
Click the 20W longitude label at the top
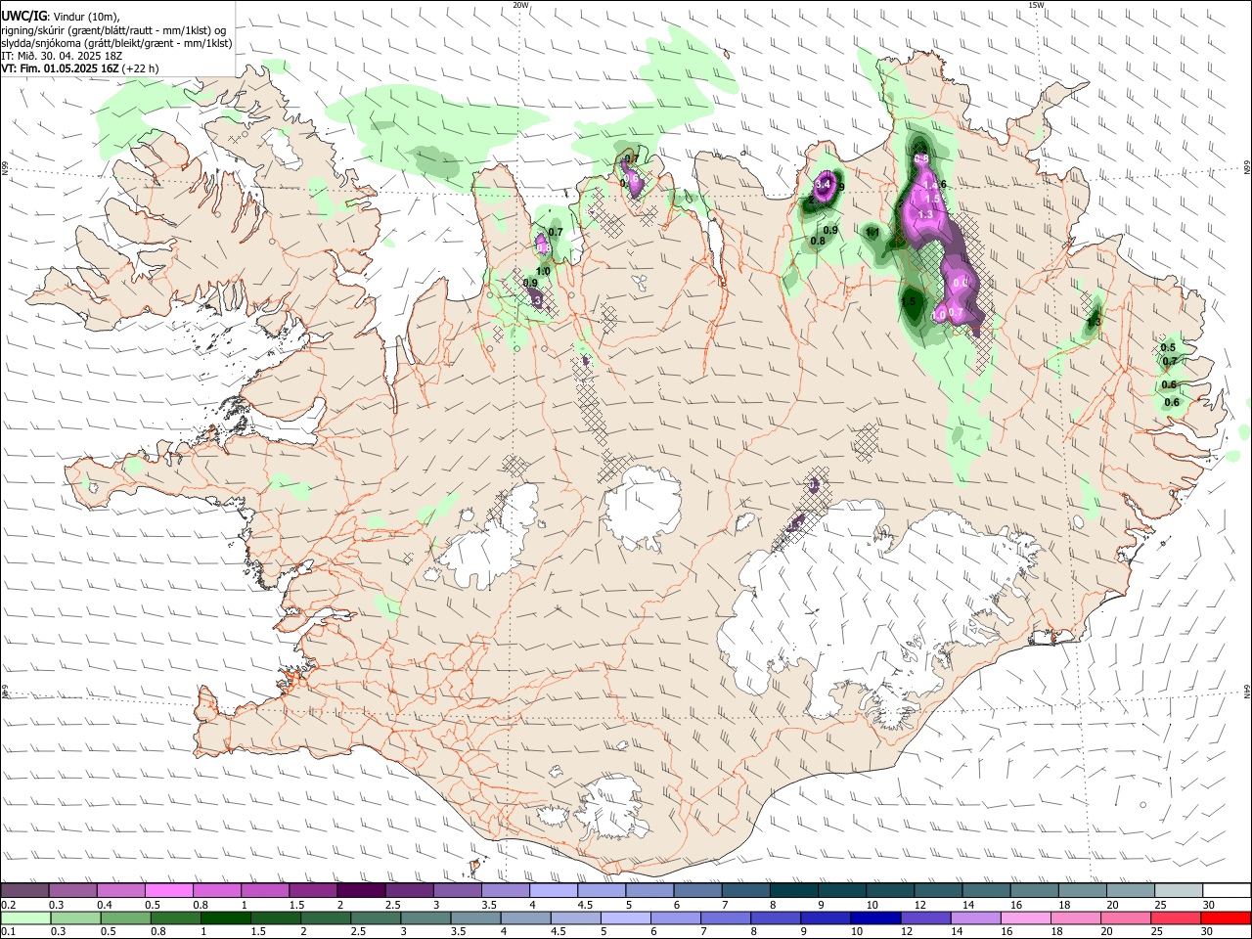click(x=520, y=5)
